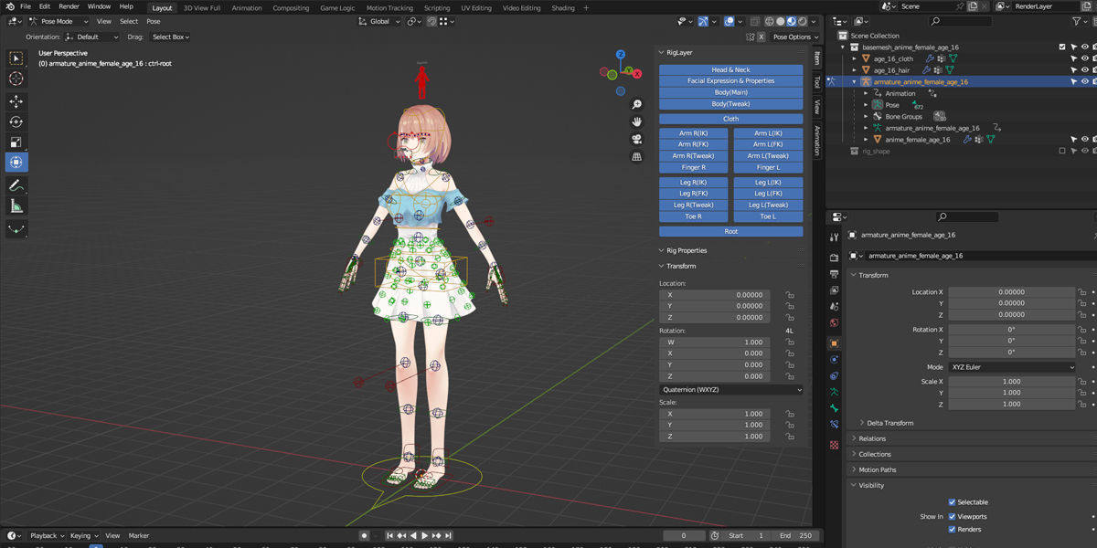1097x548 pixels.
Task: Click the Location X value slider field
Action: 1011,292
